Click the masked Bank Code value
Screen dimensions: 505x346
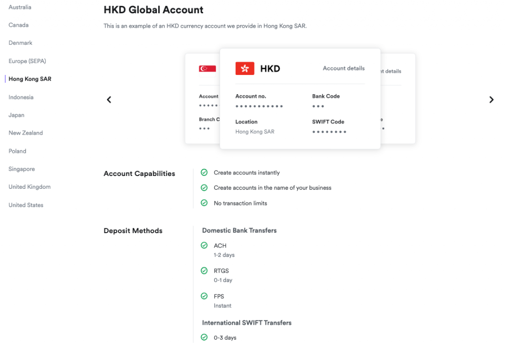click(x=318, y=106)
